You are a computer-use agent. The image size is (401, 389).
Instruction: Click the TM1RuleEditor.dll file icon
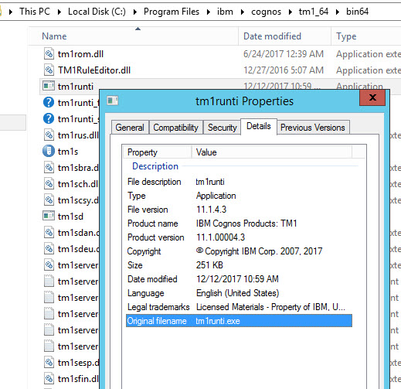(49, 70)
